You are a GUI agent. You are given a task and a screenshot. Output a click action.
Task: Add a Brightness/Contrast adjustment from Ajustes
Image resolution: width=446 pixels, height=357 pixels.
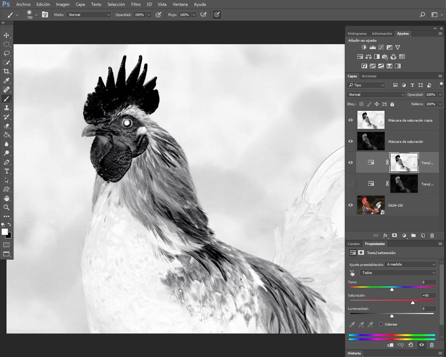(x=364, y=47)
